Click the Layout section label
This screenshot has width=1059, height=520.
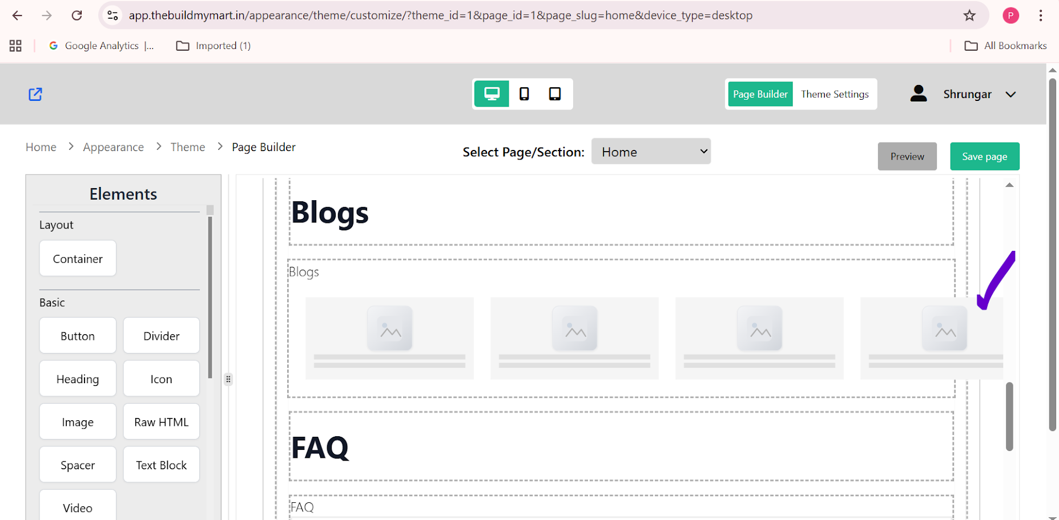click(x=57, y=225)
